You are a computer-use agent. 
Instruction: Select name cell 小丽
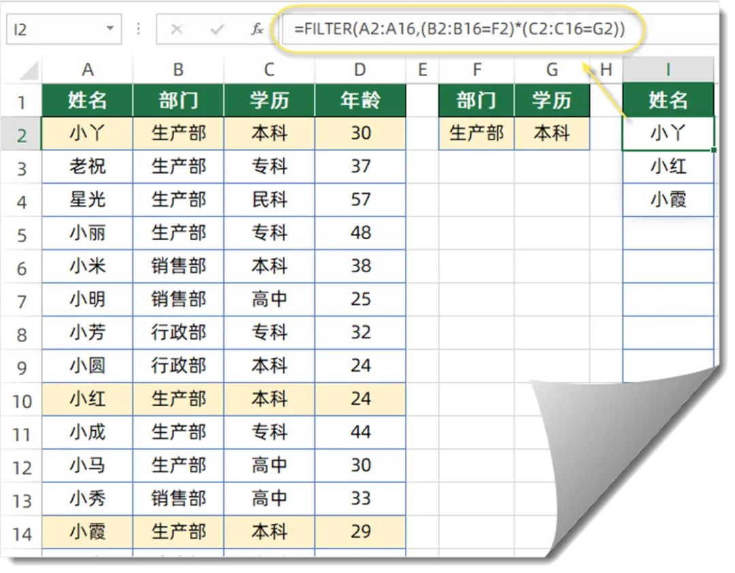click(88, 233)
